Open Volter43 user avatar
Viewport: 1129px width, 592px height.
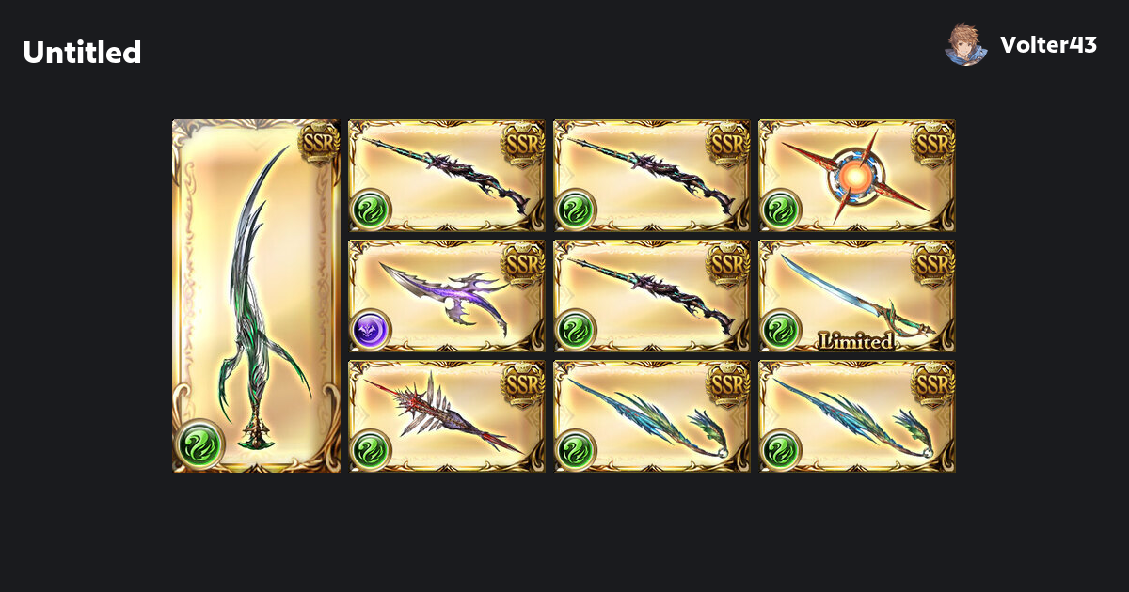[966, 44]
